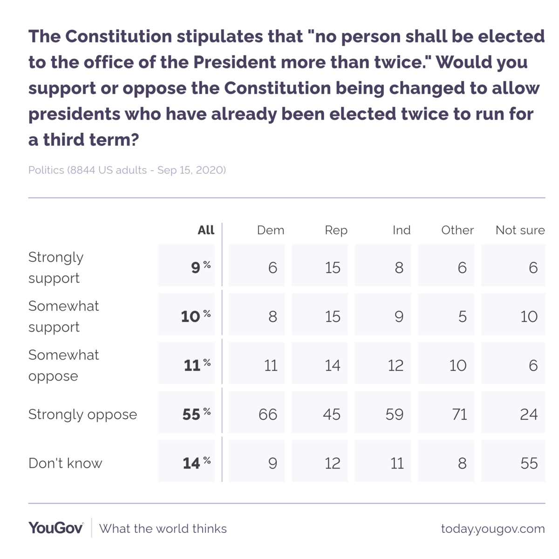Click the Not sure column header
Screen dimensions: 559x559
(x=520, y=230)
